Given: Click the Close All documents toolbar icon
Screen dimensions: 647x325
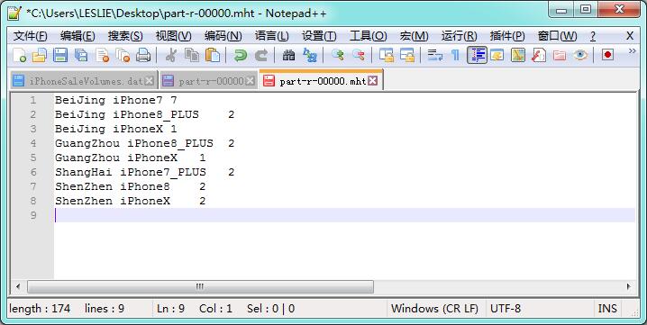Looking at the screenshot, I should pos(123,55).
